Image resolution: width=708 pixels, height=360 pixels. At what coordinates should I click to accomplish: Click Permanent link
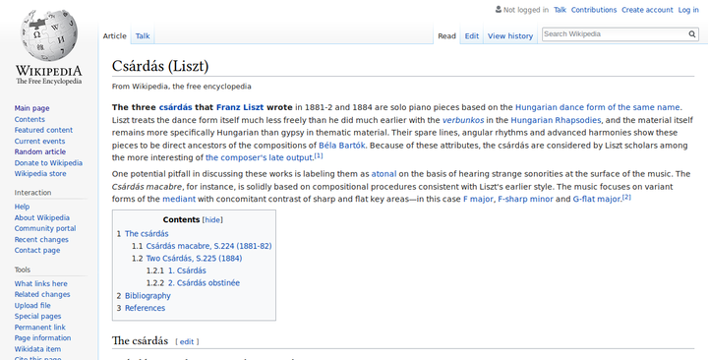click(40, 328)
